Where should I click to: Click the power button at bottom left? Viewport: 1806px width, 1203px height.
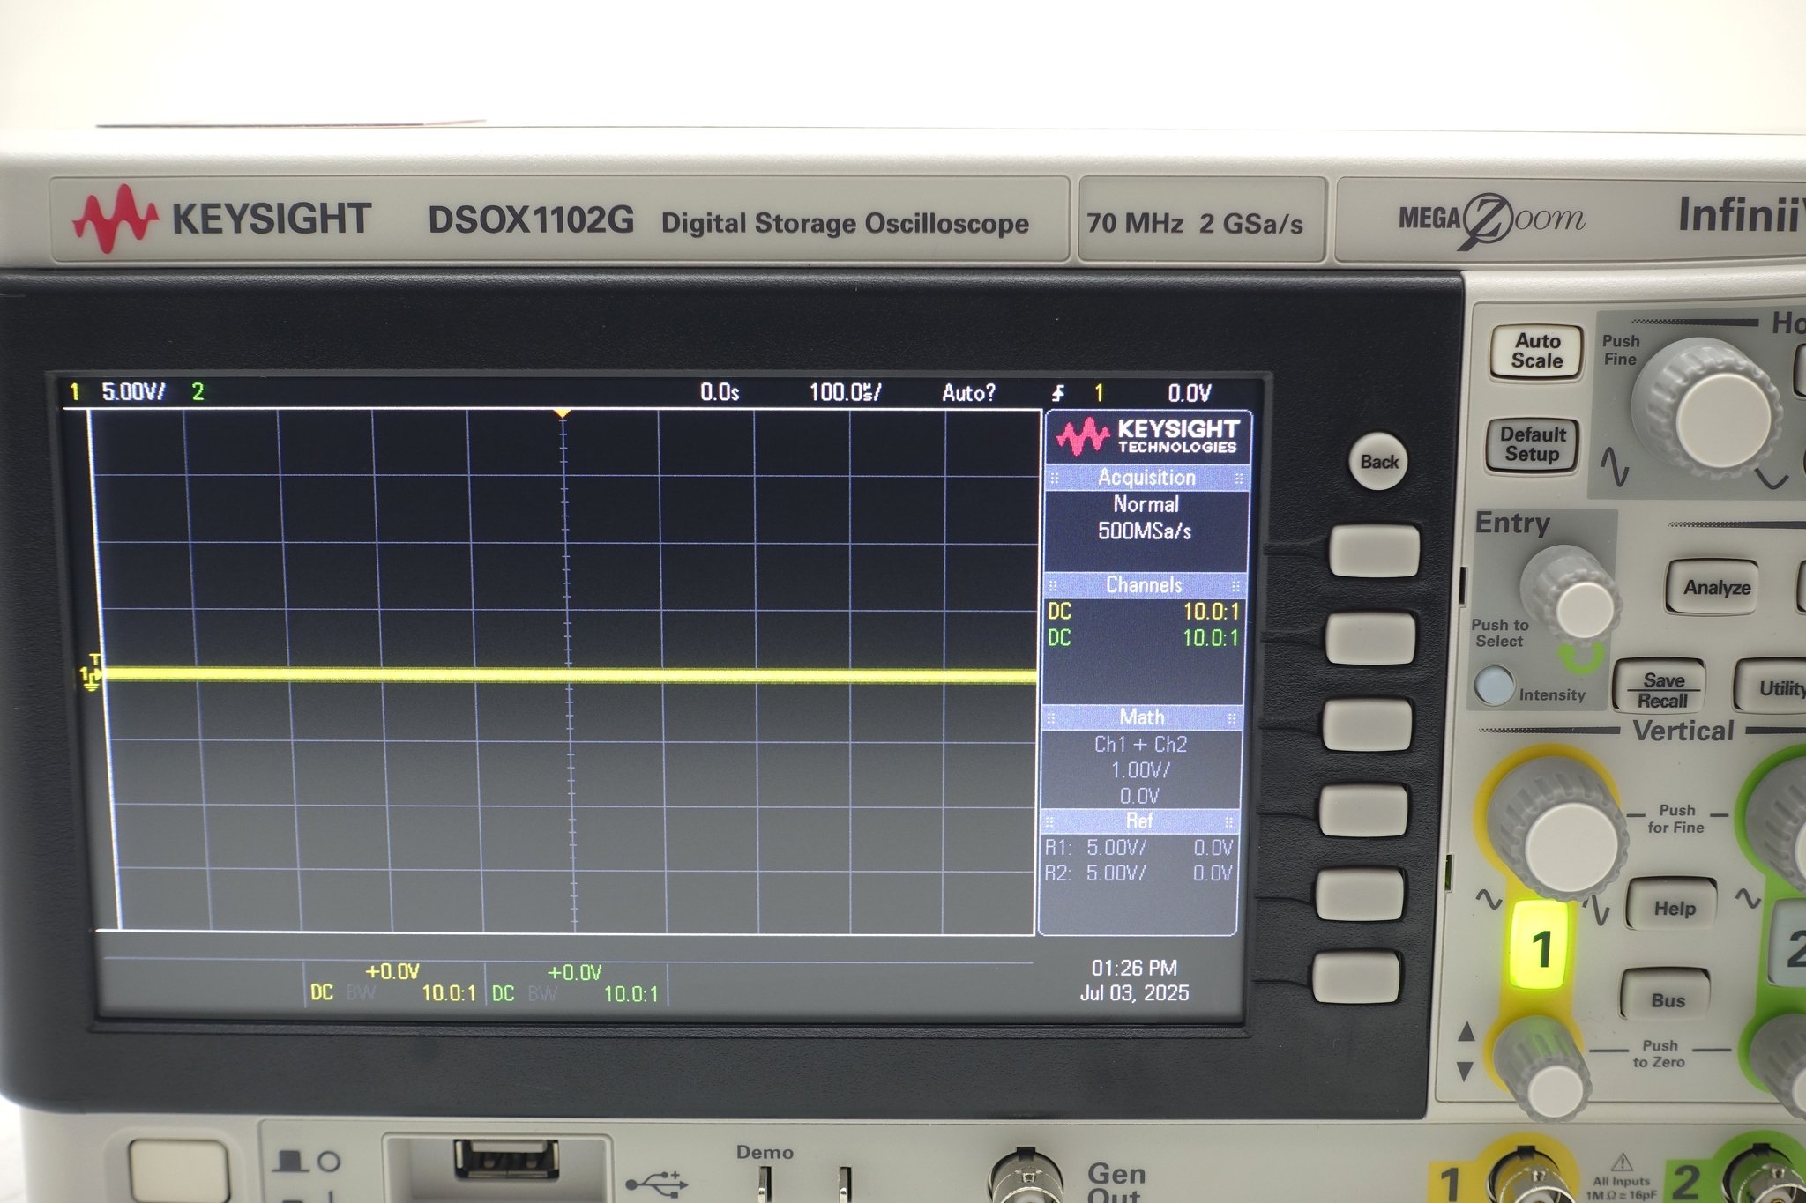point(179,1171)
